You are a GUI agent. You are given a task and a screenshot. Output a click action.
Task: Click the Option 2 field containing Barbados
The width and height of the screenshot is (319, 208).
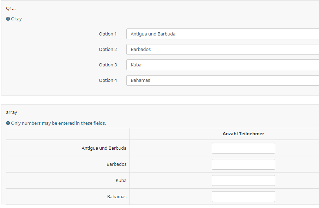pos(222,50)
